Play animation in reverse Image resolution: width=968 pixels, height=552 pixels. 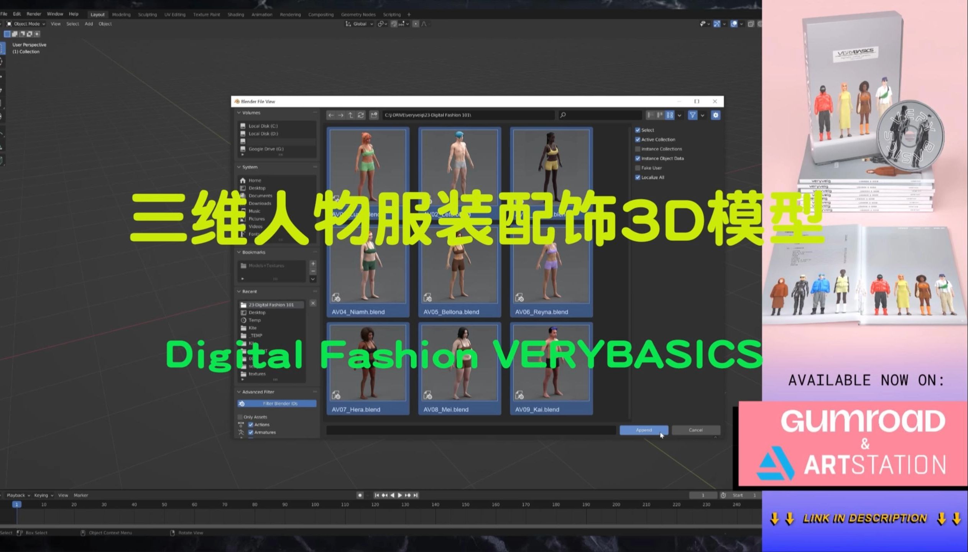click(x=392, y=495)
